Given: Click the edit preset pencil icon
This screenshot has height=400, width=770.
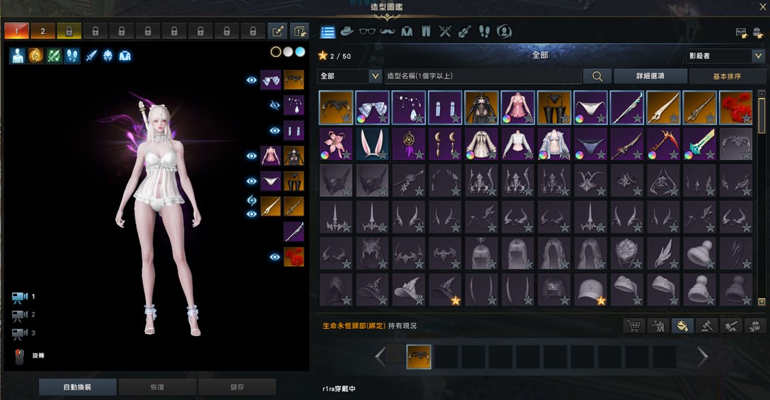Looking at the screenshot, I should point(278,32).
